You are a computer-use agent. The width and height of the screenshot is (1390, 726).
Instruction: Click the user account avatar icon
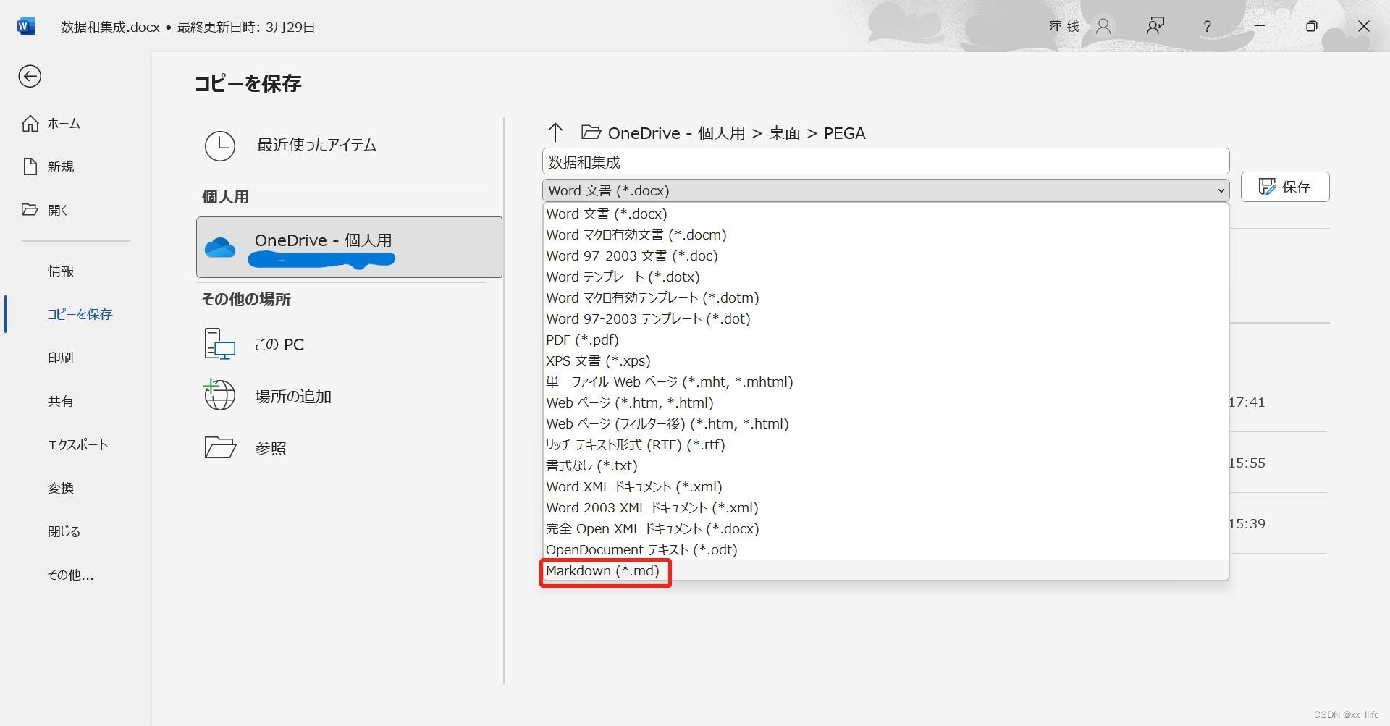pos(1103,27)
